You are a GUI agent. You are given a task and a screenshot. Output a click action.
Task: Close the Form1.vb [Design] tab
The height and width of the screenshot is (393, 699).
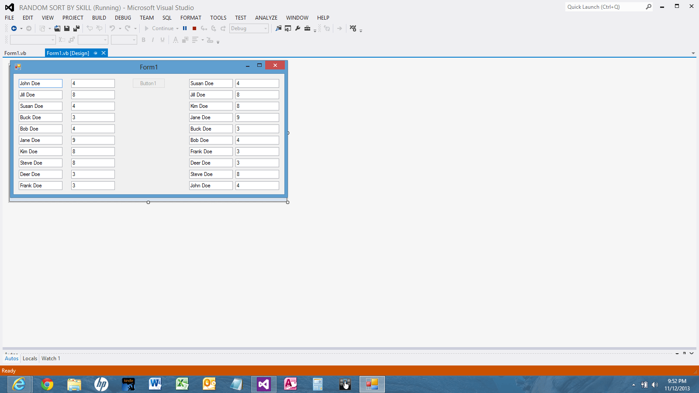point(104,53)
